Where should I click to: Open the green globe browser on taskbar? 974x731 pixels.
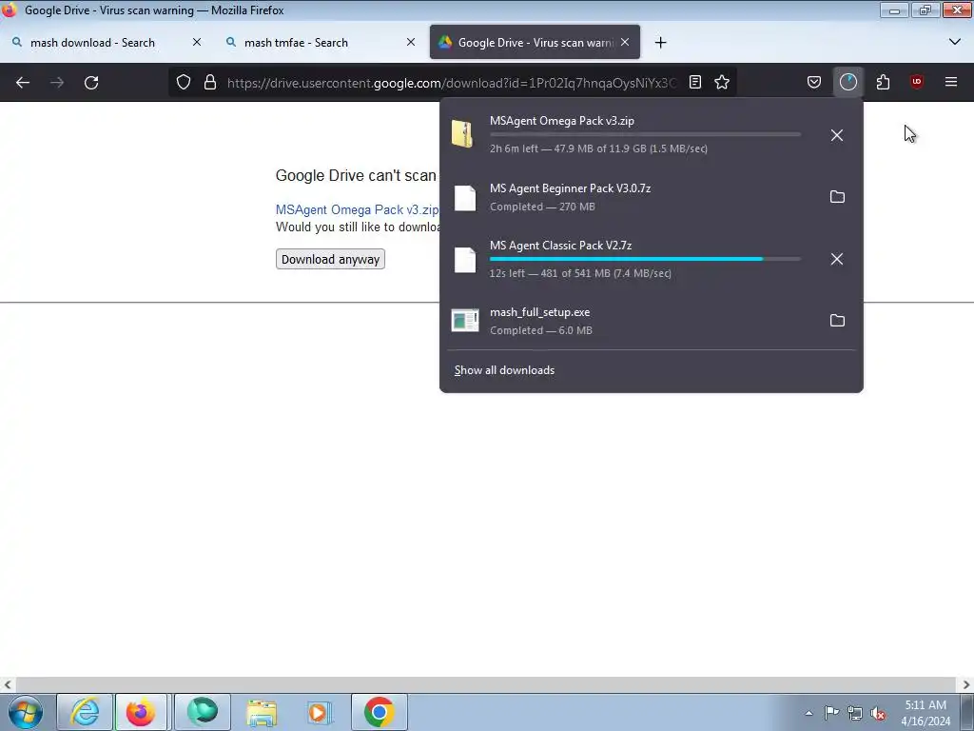click(203, 712)
